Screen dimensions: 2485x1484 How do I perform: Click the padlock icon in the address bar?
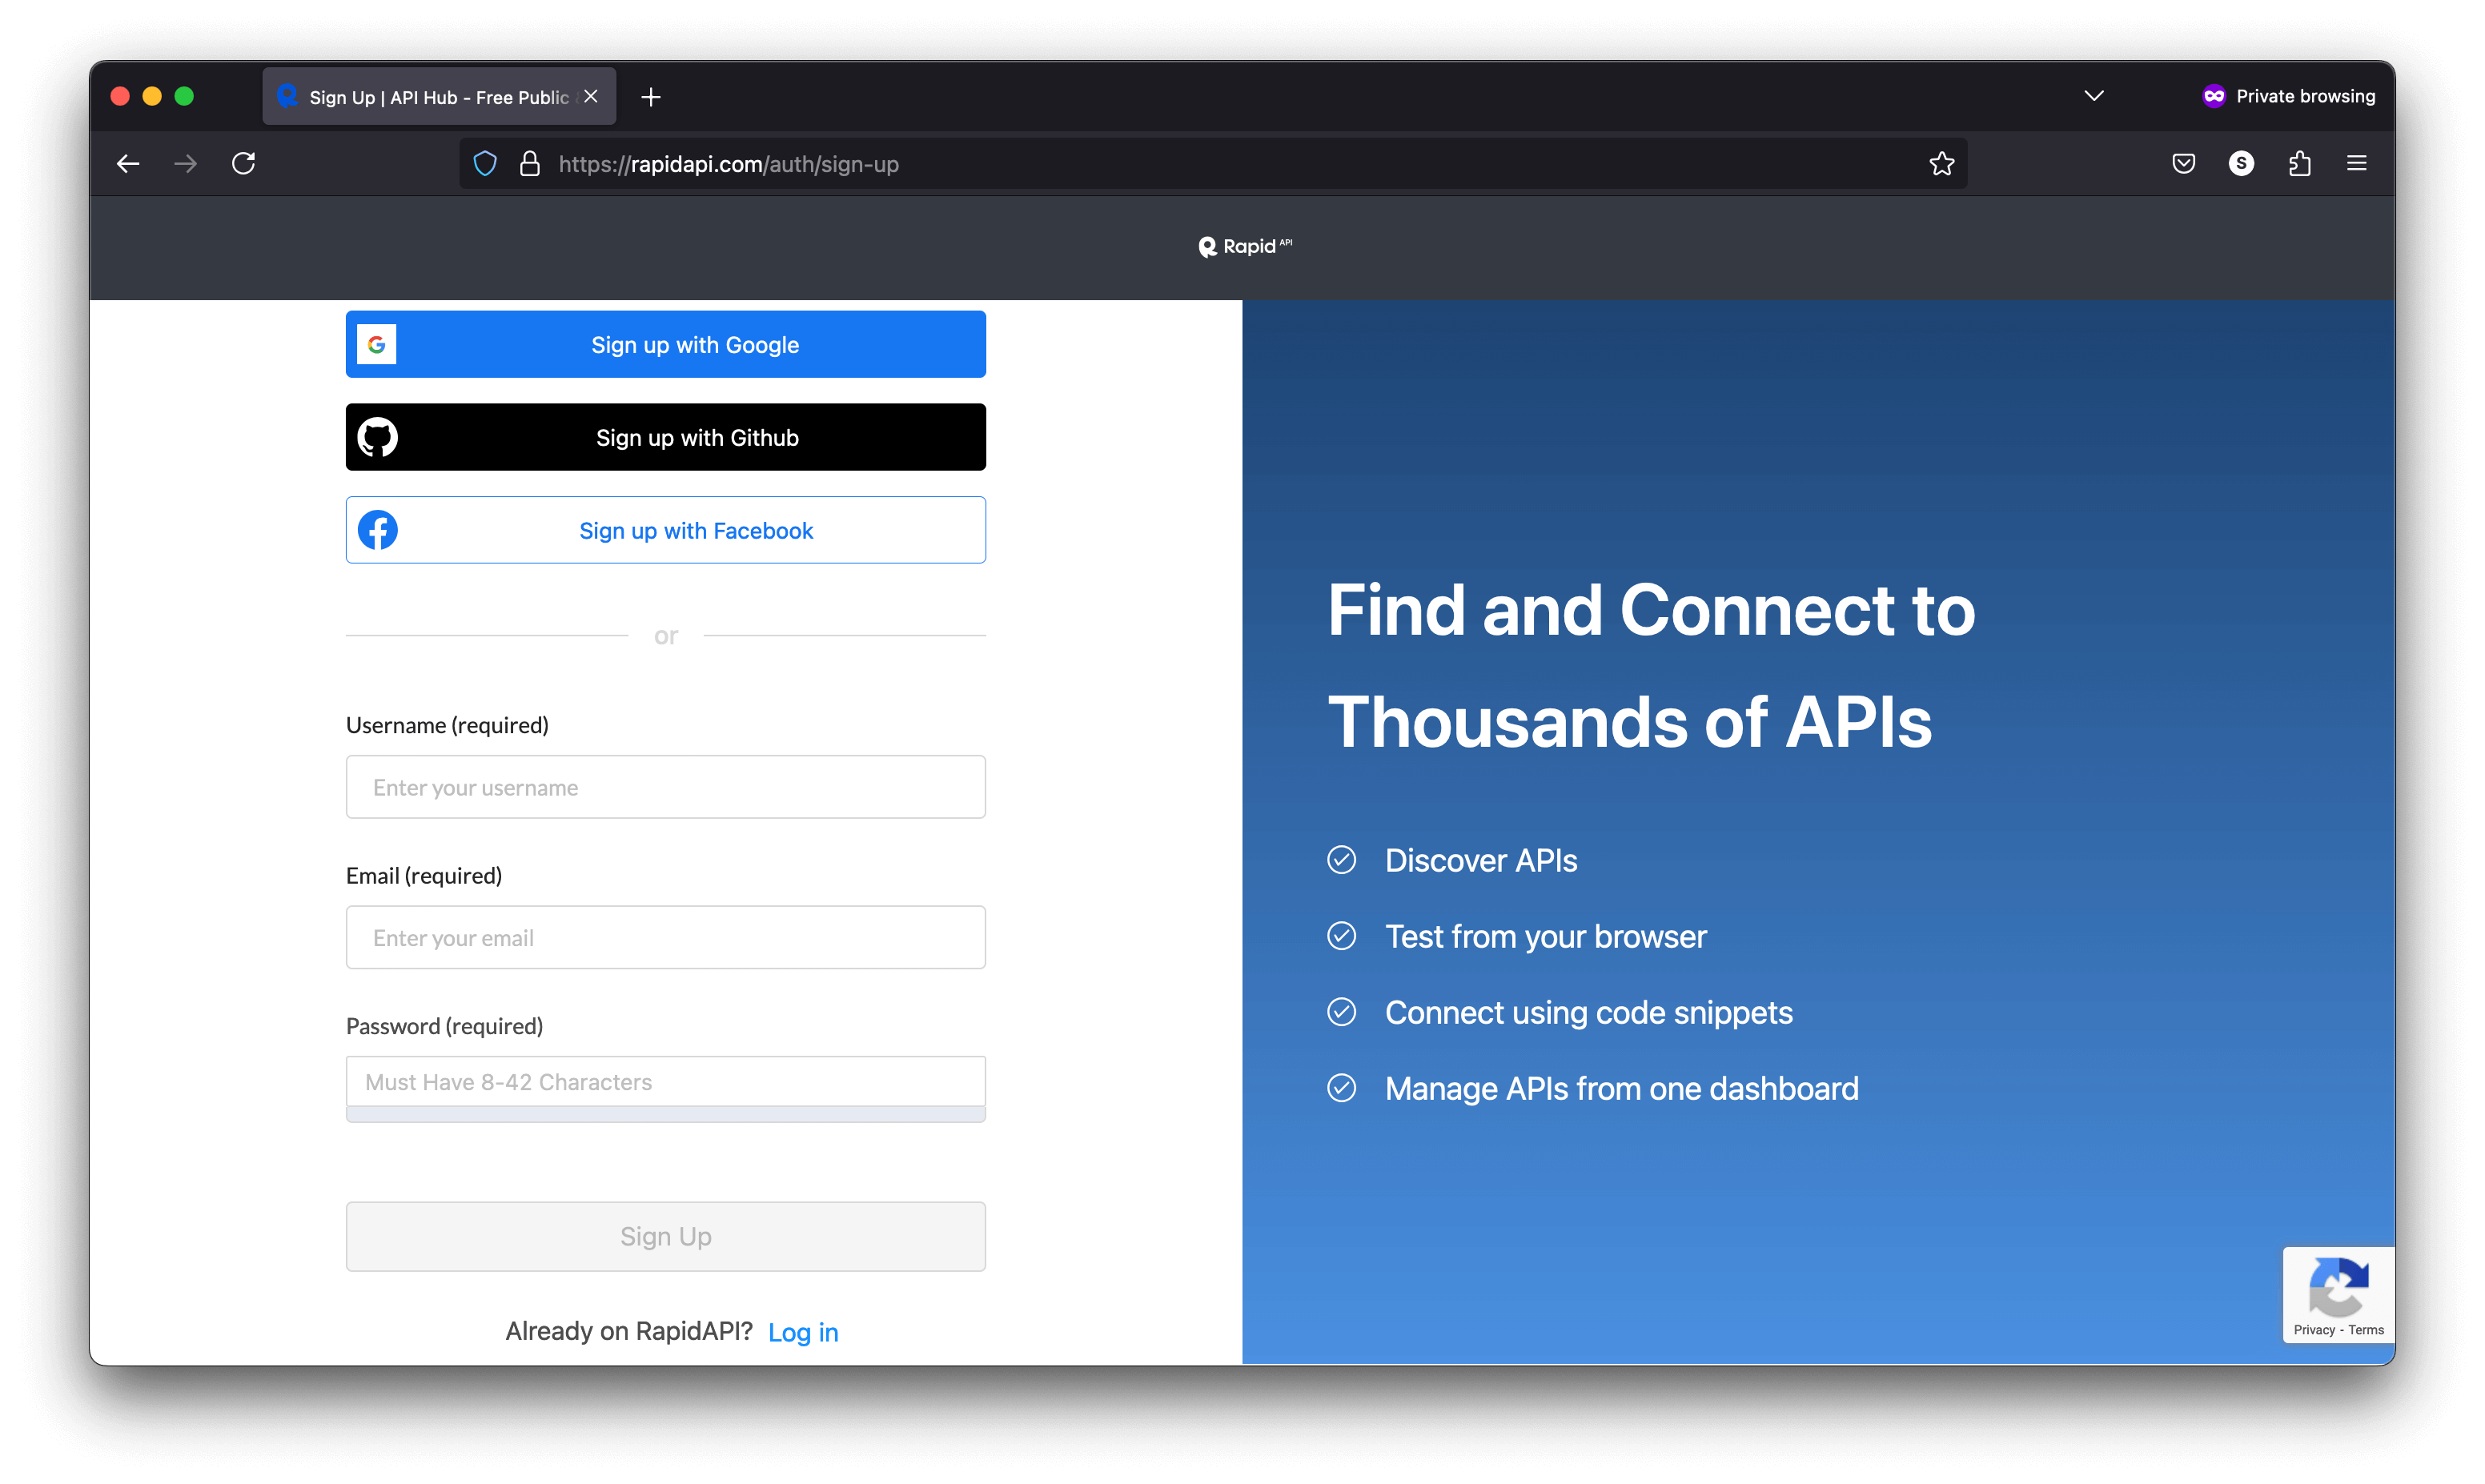pos(529,163)
